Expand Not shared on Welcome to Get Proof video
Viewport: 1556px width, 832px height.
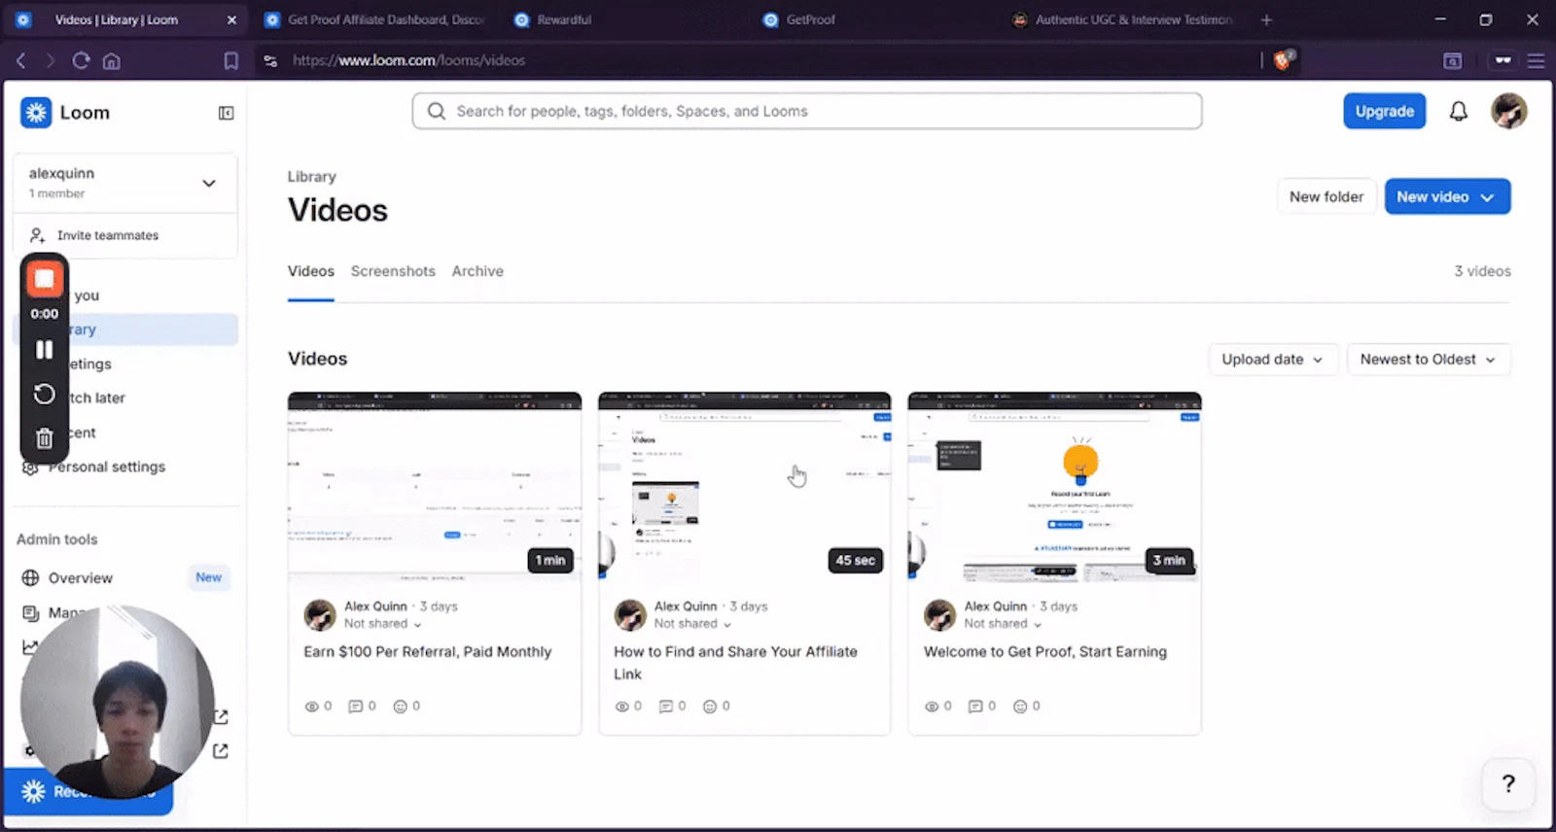point(1003,624)
